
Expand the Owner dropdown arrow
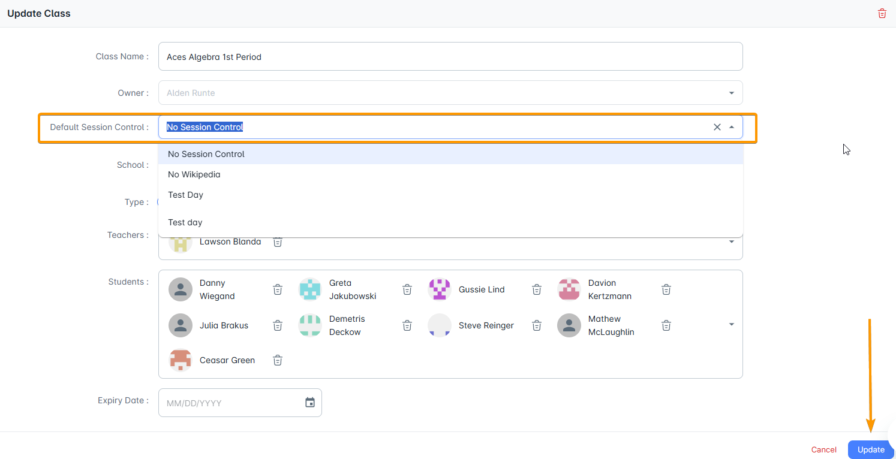732,93
